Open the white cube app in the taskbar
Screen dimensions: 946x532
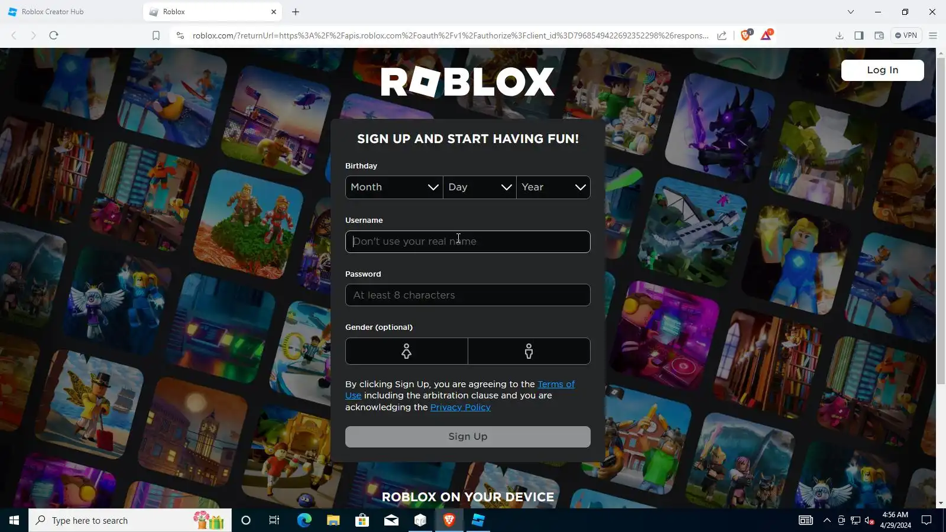pos(420,520)
